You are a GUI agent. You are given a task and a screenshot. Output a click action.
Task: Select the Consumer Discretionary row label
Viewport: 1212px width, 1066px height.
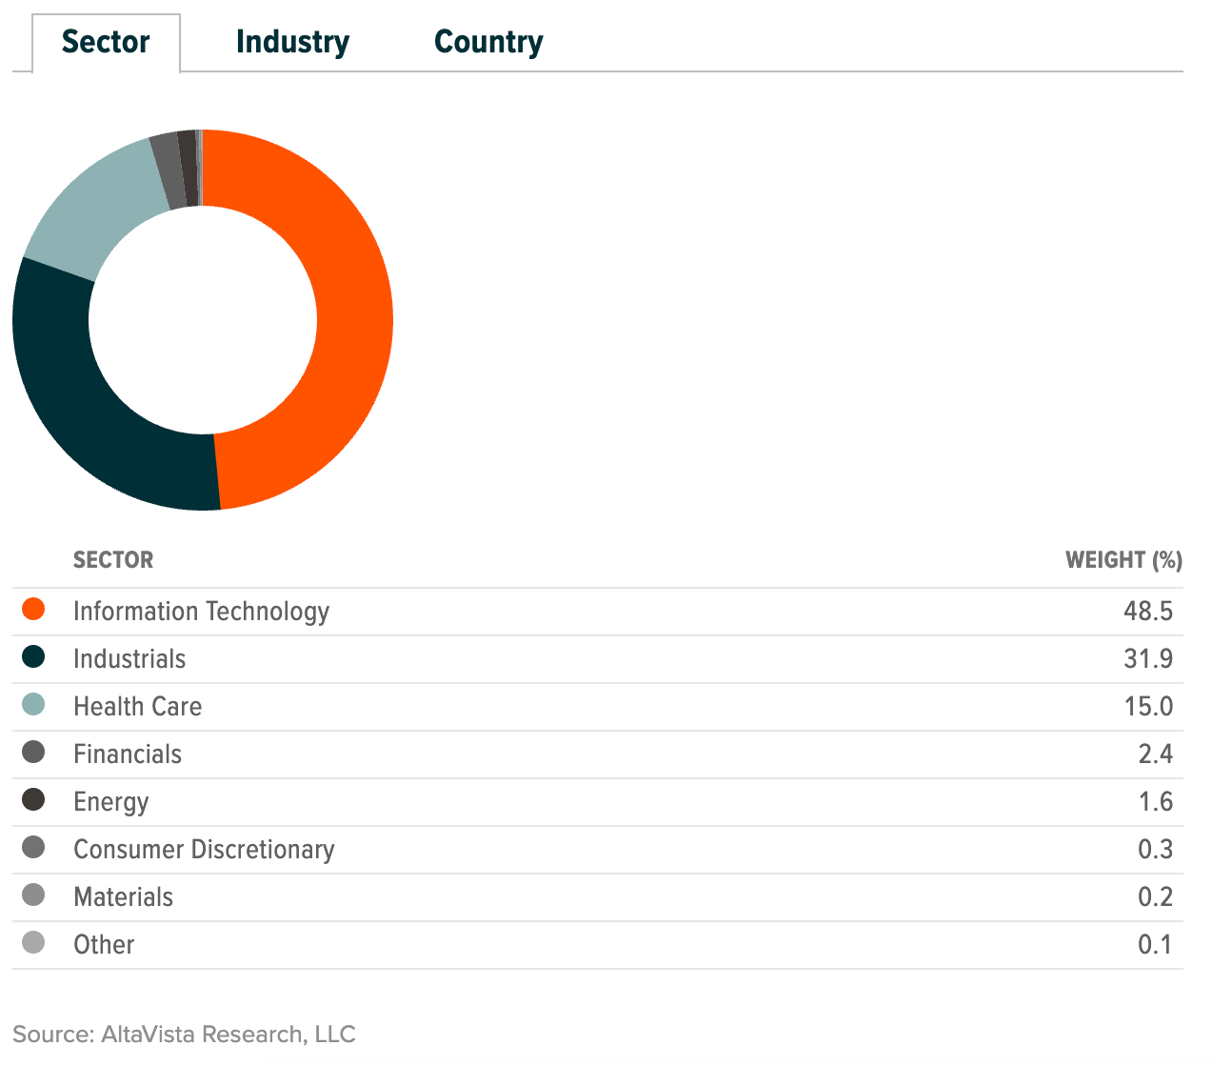click(x=204, y=850)
